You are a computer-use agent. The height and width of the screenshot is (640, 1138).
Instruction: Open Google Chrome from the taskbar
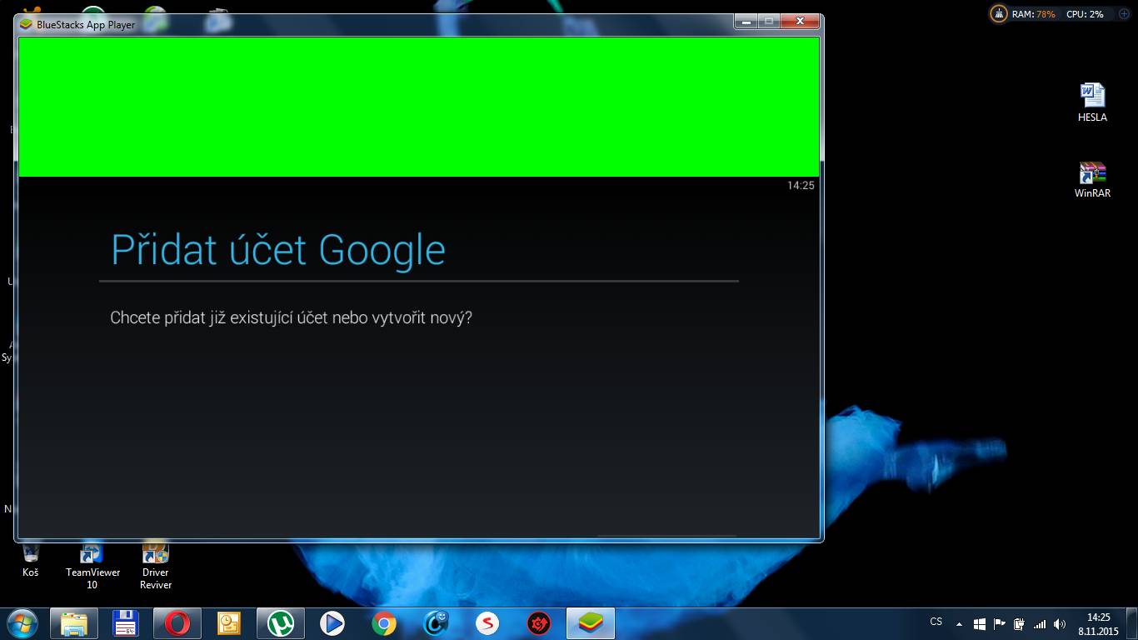(384, 623)
